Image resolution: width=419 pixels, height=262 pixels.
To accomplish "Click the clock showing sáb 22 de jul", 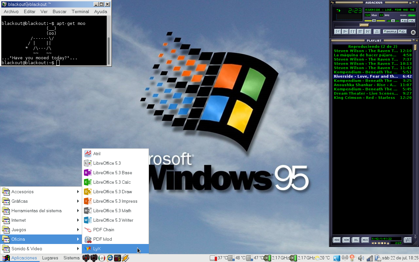I will 400,258.
